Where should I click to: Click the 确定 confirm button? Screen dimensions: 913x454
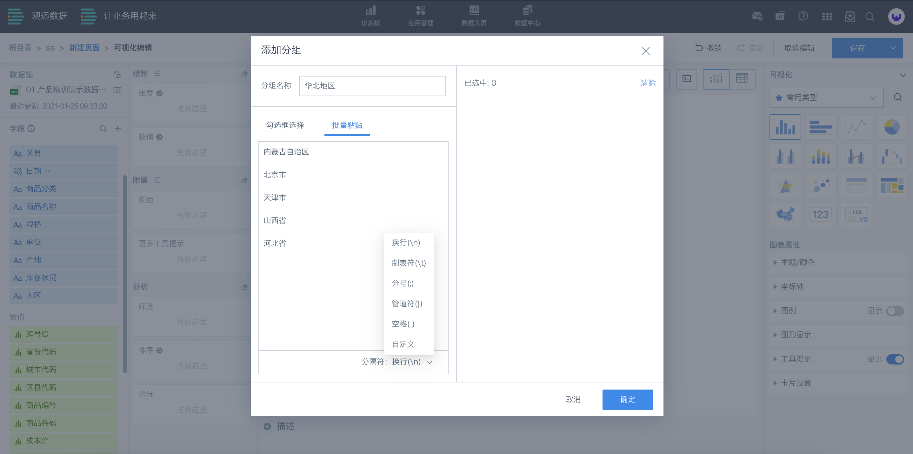(x=627, y=399)
